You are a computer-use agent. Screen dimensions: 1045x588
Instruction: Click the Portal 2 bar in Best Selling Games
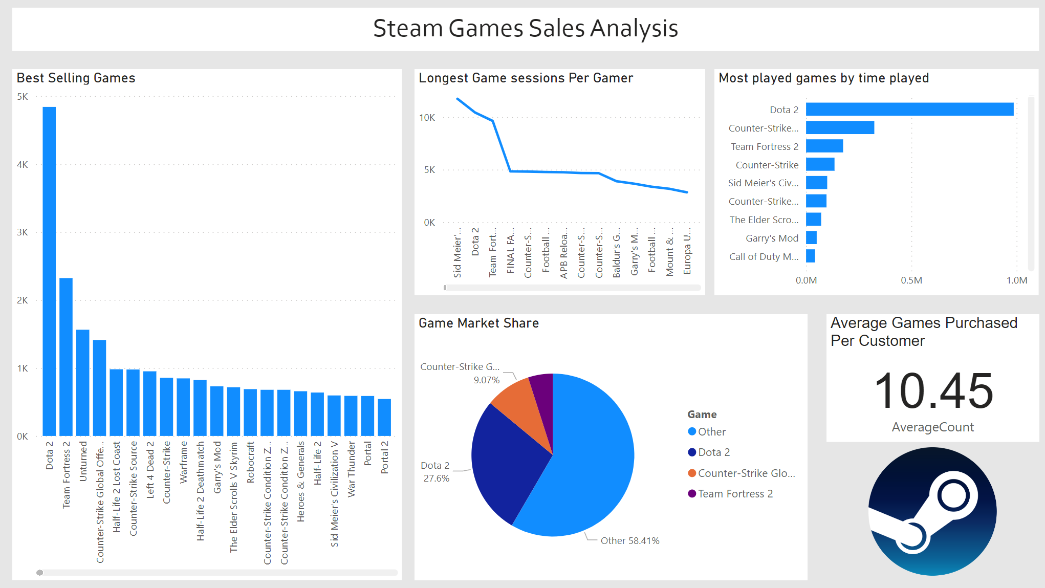(x=384, y=417)
